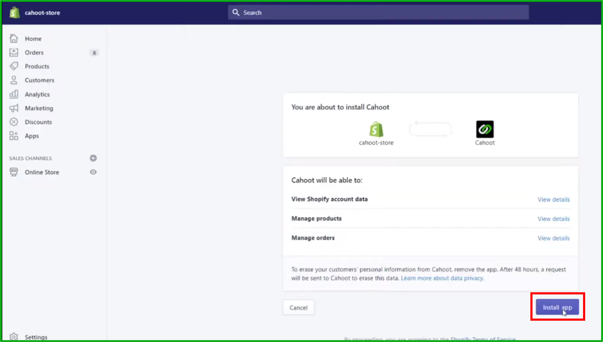
Task: Click the Shopify bag logo
Action: (14, 12)
